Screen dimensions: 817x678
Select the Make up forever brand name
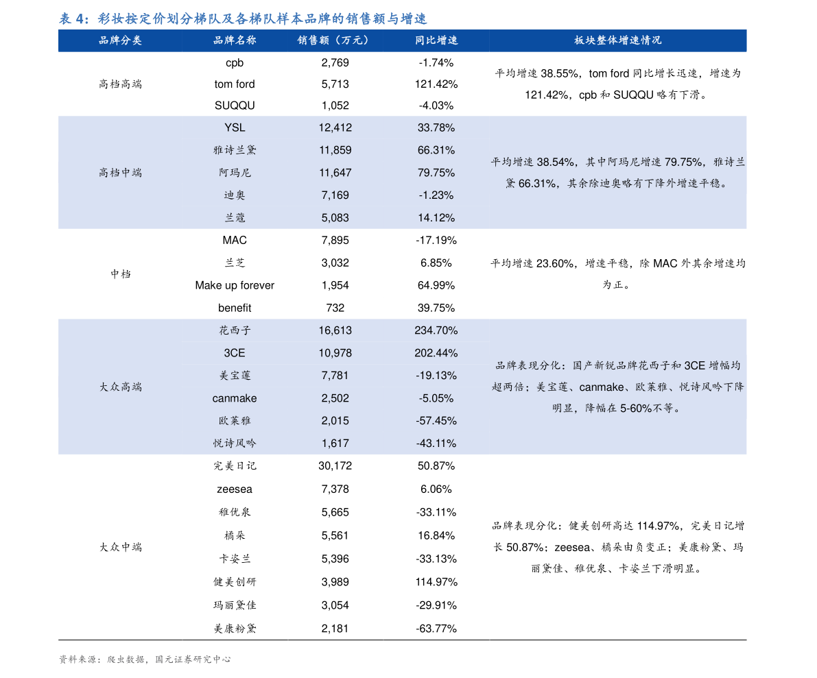[235, 285]
